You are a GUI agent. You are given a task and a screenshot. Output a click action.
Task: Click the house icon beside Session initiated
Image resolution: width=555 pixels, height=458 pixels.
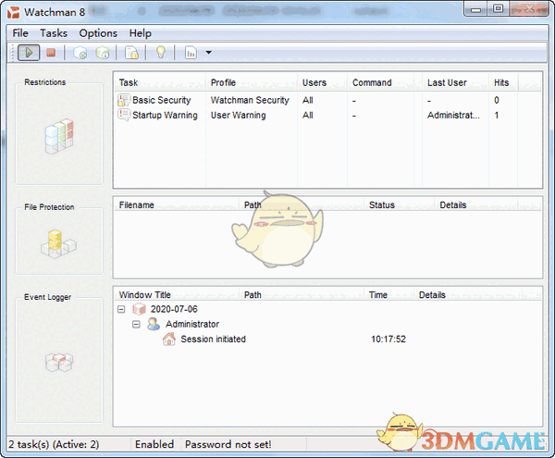pos(169,339)
